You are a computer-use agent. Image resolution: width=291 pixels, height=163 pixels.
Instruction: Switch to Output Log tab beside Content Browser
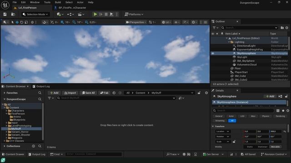(41, 86)
